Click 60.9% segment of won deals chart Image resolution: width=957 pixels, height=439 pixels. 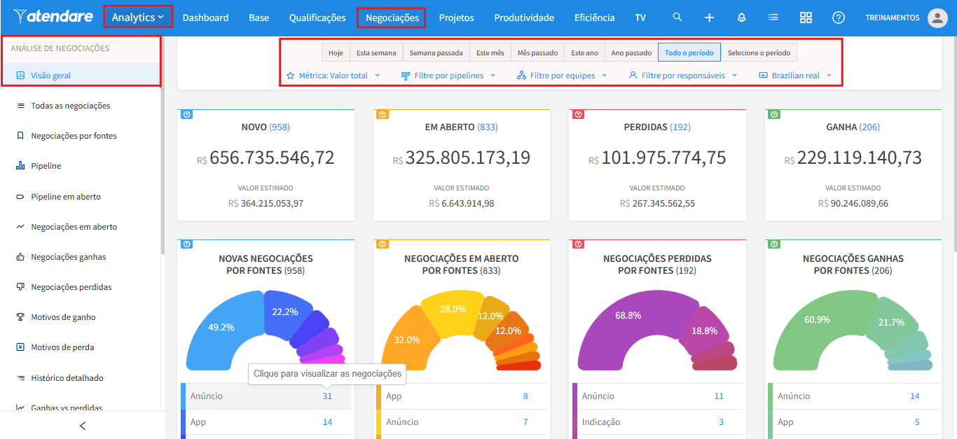click(x=817, y=319)
